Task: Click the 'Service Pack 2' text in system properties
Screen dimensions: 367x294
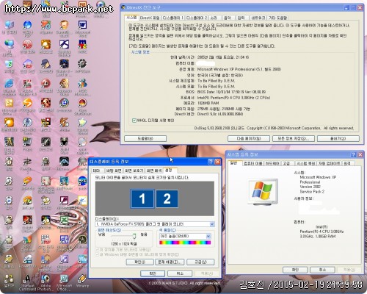Action: point(312,192)
